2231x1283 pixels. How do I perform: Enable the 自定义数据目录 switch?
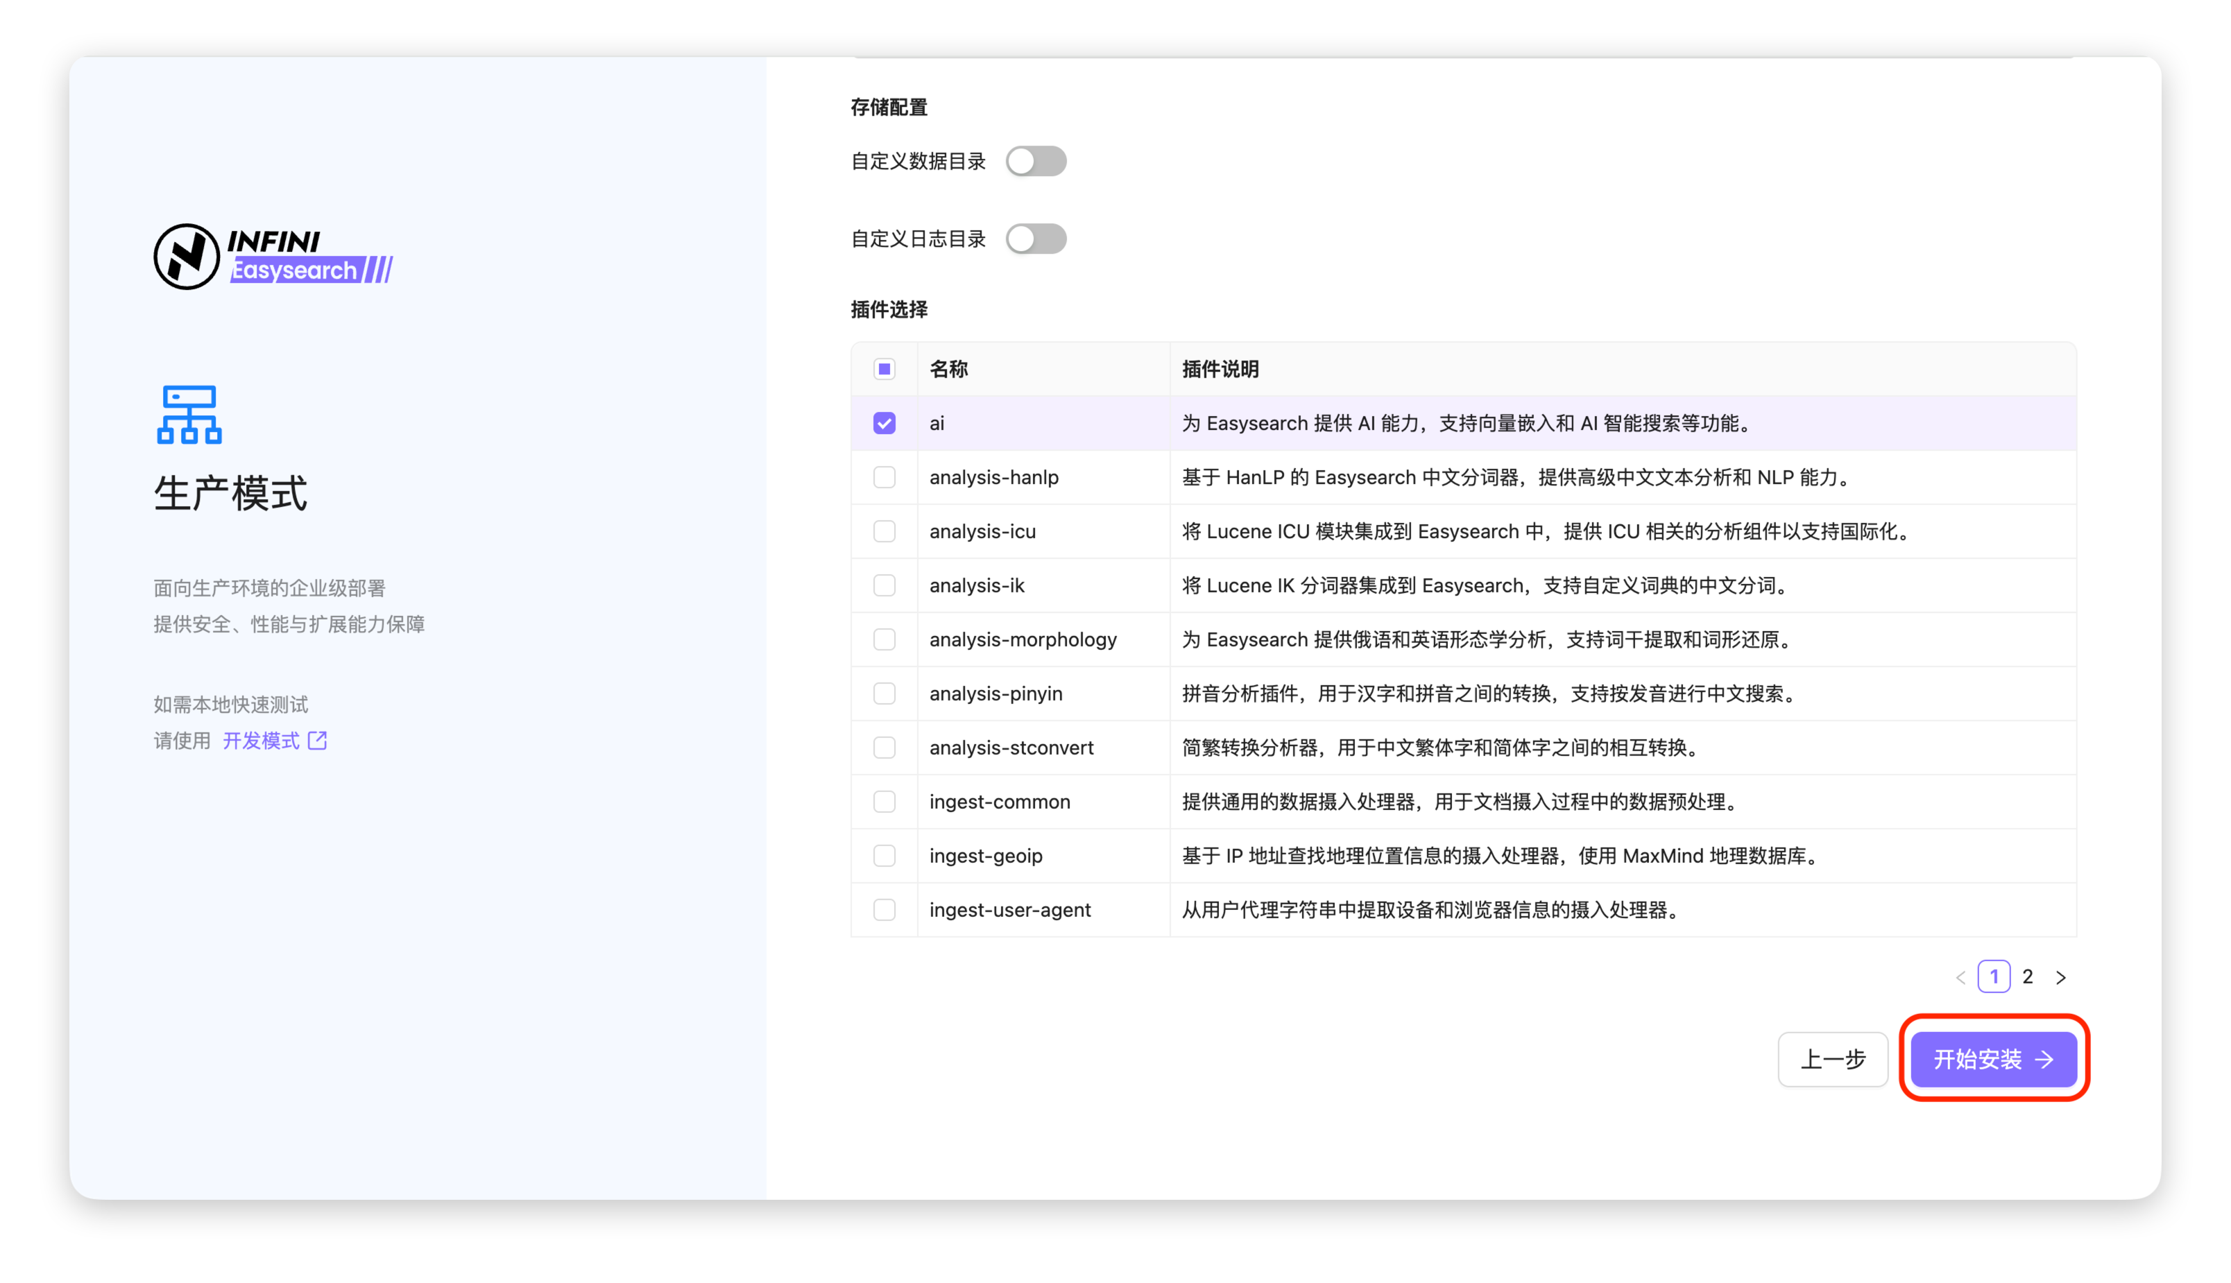coord(1036,162)
